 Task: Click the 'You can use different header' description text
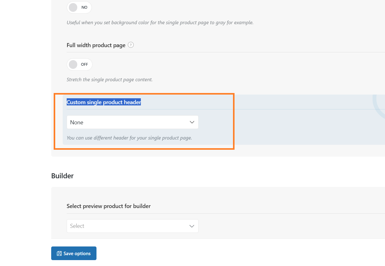[129, 138]
